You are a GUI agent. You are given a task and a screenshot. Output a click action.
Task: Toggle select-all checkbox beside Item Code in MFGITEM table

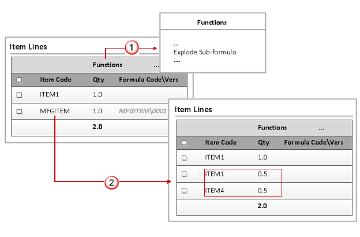pyautogui.click(x=19, y=79)
